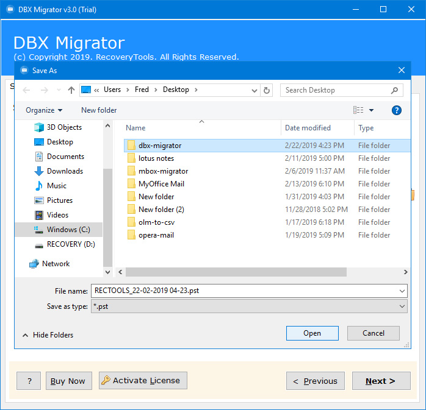Create a New folder

[x=99, y=110]
